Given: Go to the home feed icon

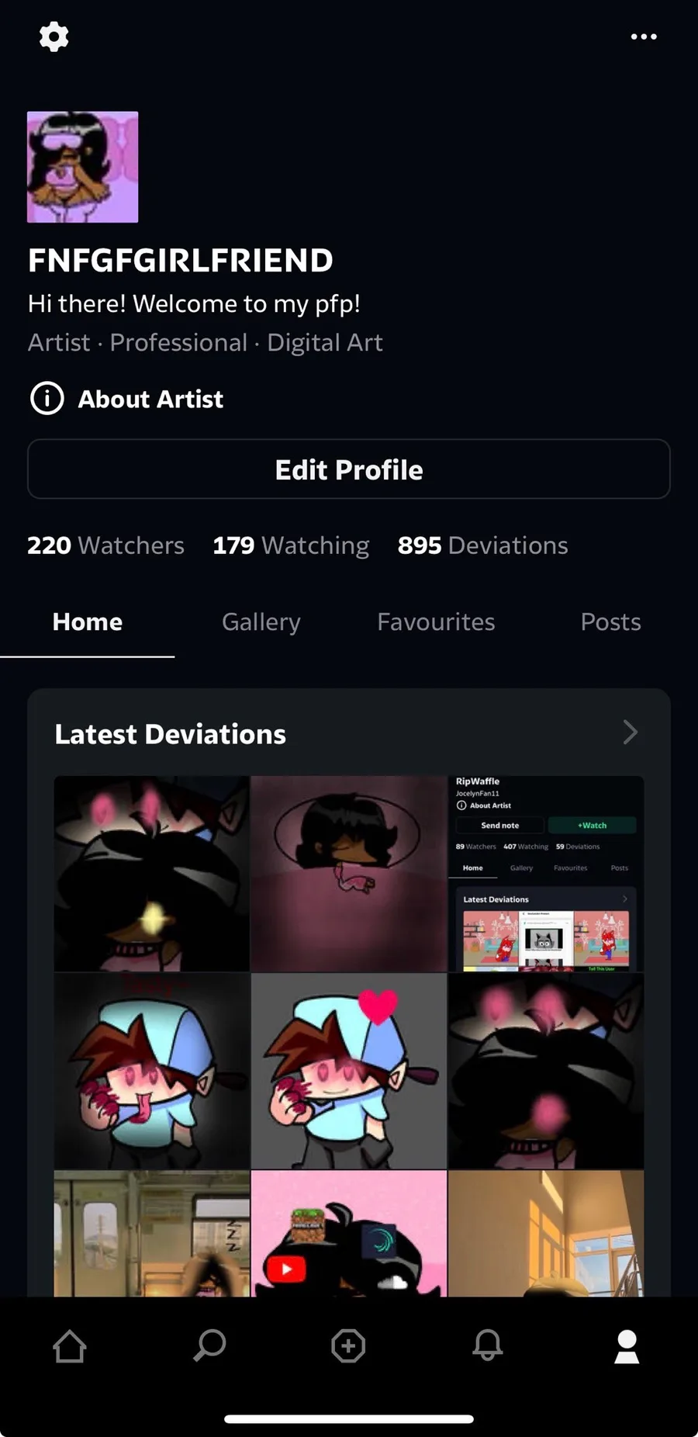Looking at the screenshot, I should (70, 1346).
